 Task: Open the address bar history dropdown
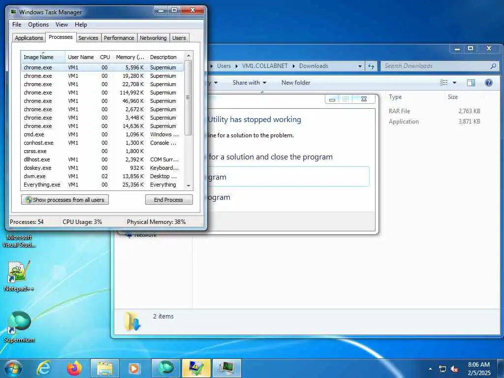pyautogui.click(x=360, y=66)
